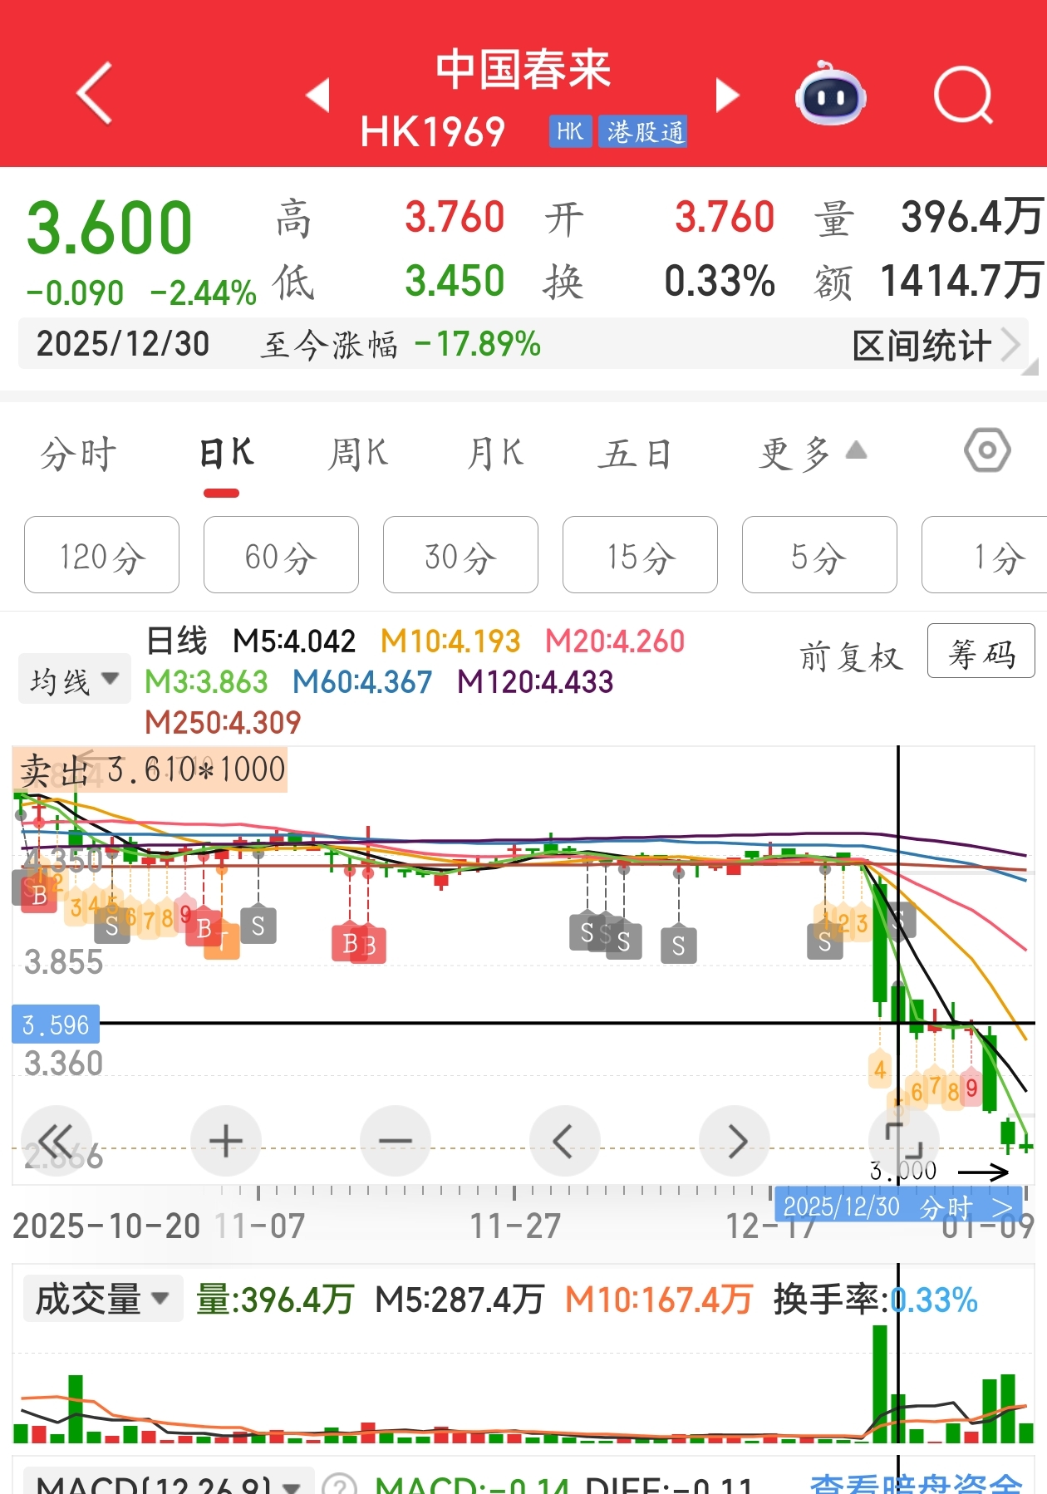Viewport: 1047px width, 1494px height.
Task: Click the volume M10:167.4万 value
Action: pos(659,1300)
